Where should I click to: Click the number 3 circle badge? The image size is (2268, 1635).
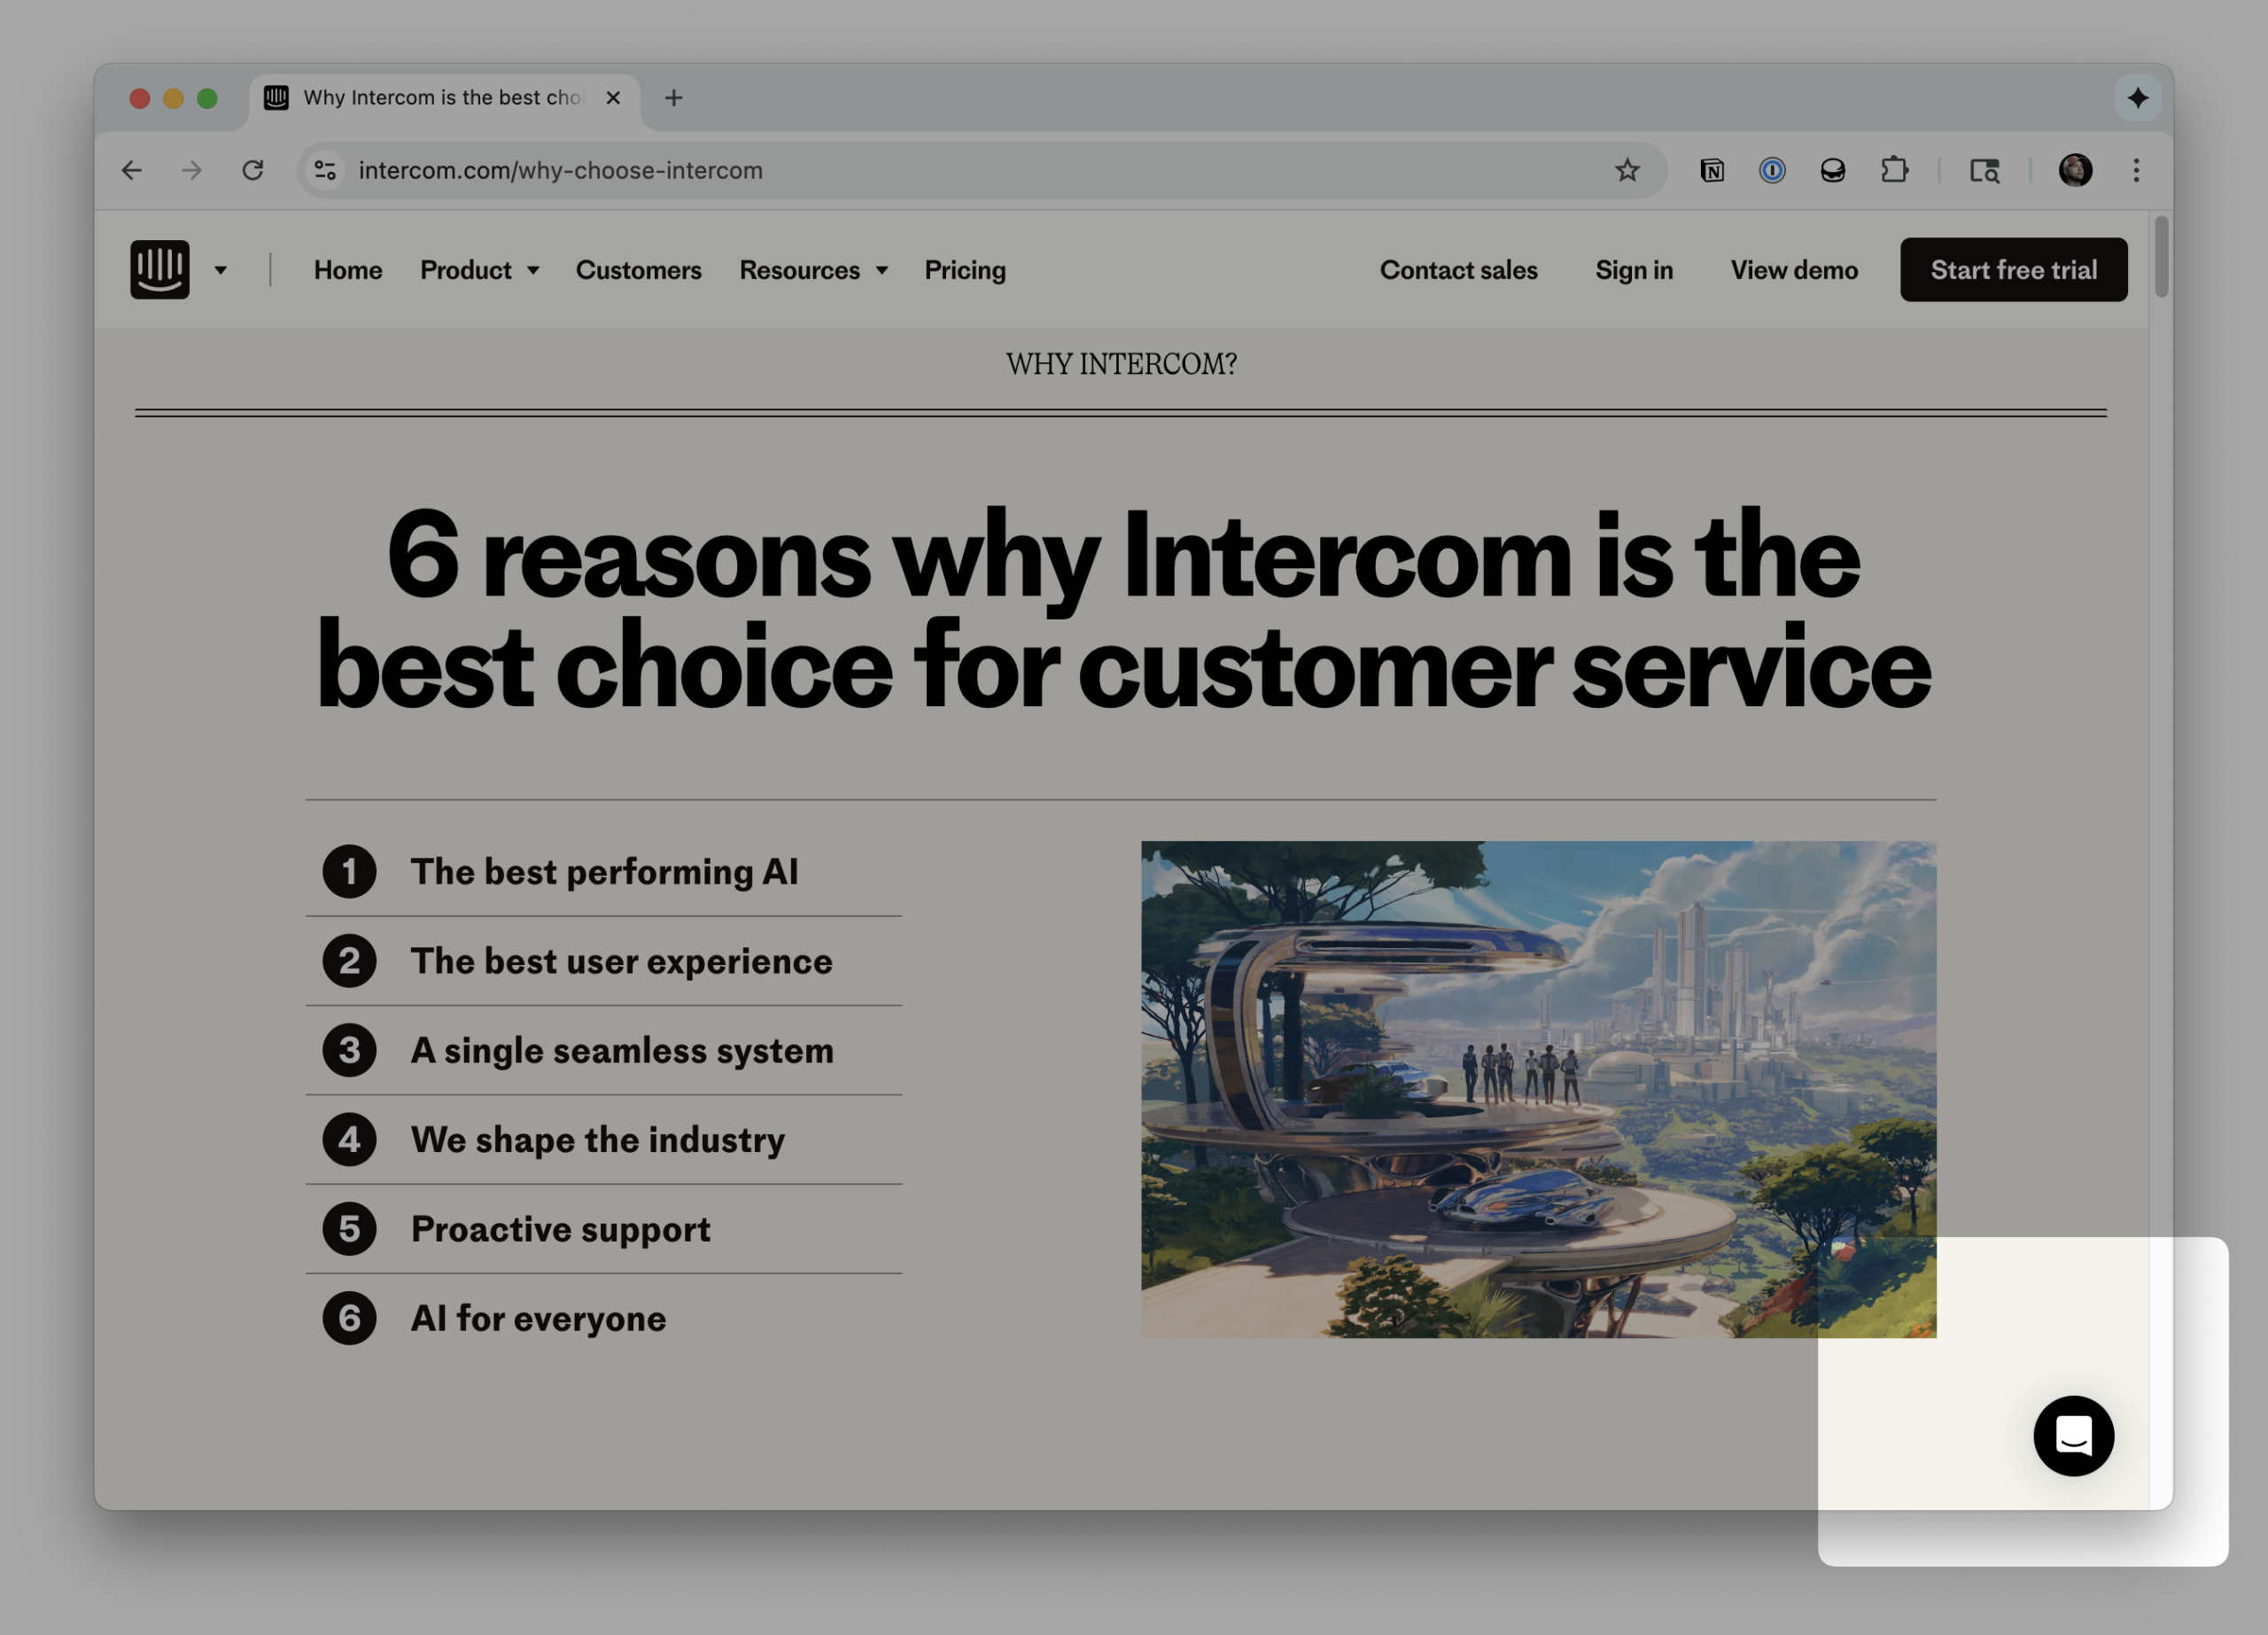(x=349, y=1050)
